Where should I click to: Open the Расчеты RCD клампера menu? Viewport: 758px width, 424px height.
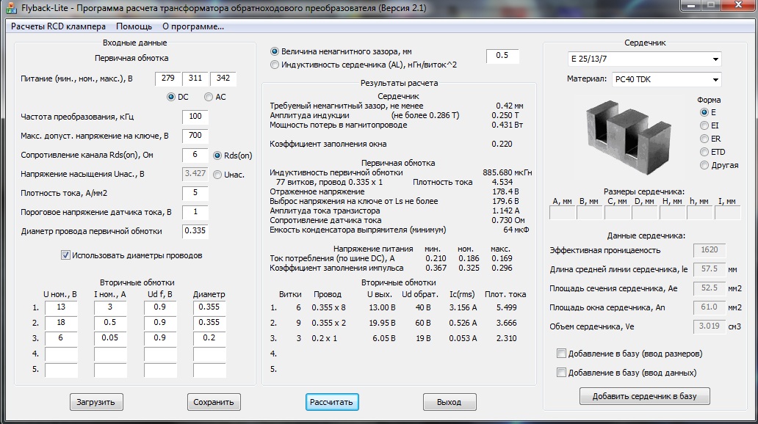(58, 26)
